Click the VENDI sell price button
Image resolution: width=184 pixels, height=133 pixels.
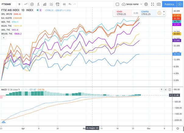coord(122,13)
